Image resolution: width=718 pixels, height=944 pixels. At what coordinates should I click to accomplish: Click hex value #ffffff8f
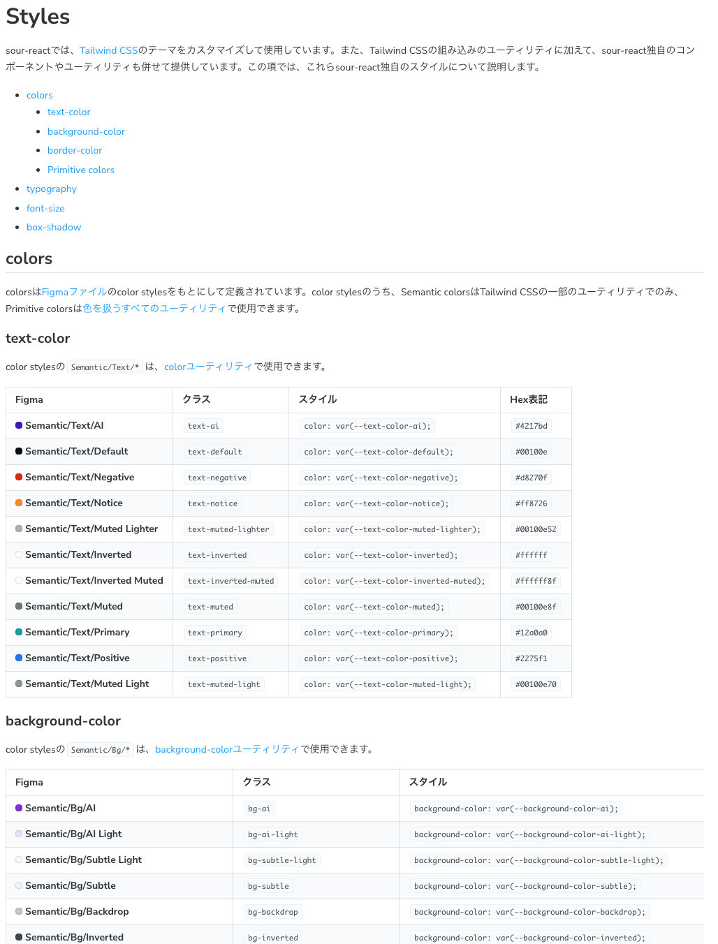click(536, 581)
